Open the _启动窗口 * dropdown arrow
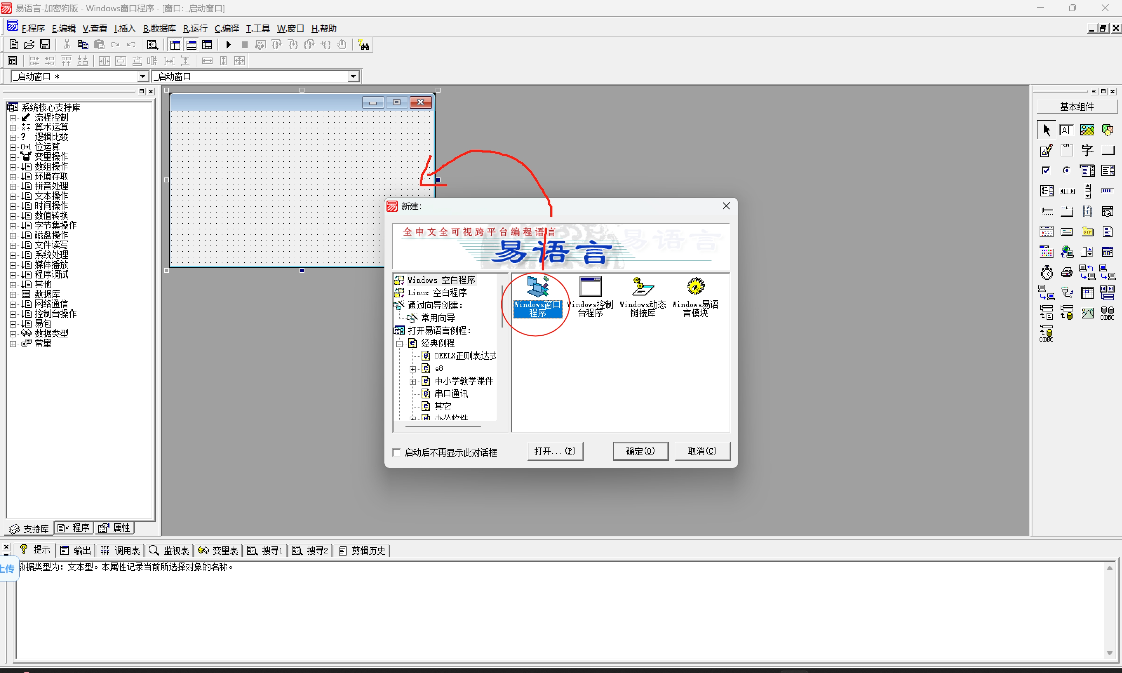 point(142,76)
